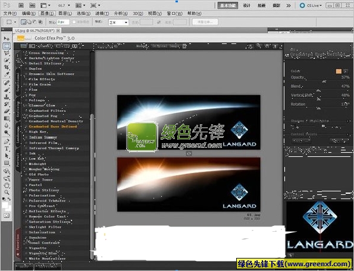Select the Healing Brush tool
The image size is (354, 271).
coord(7,83)
